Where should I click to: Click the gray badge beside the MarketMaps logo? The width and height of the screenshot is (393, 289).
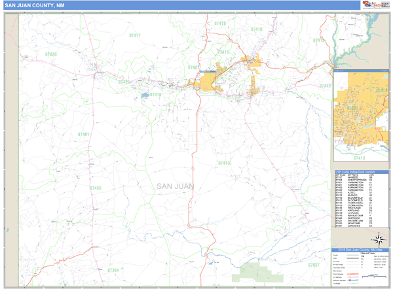[x=385, y=5]
